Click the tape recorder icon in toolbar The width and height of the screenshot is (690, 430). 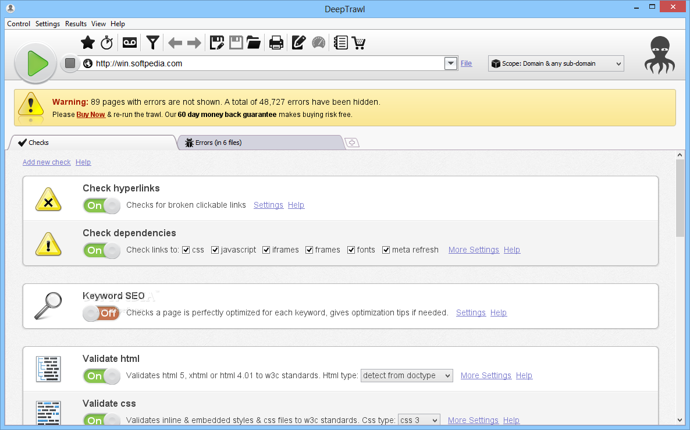(129, 42)
